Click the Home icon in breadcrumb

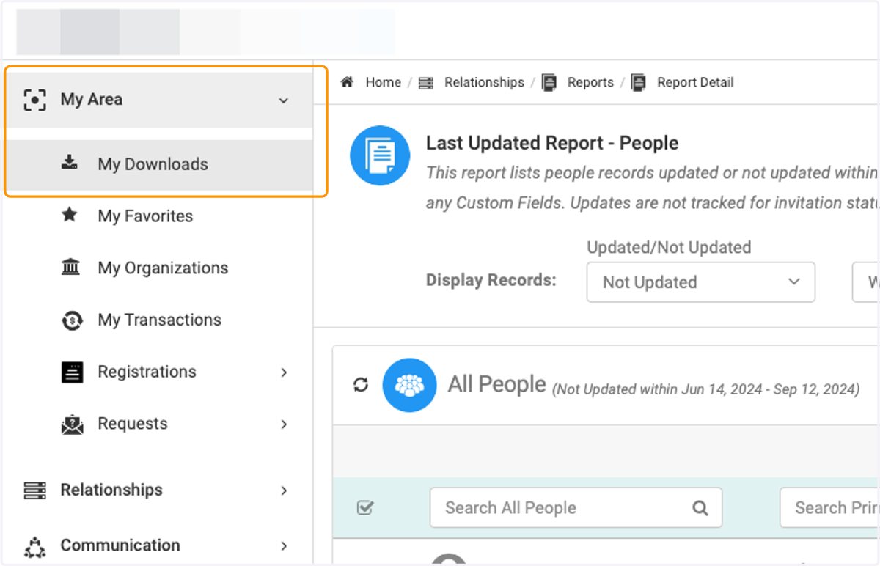[x=348, y=82]
